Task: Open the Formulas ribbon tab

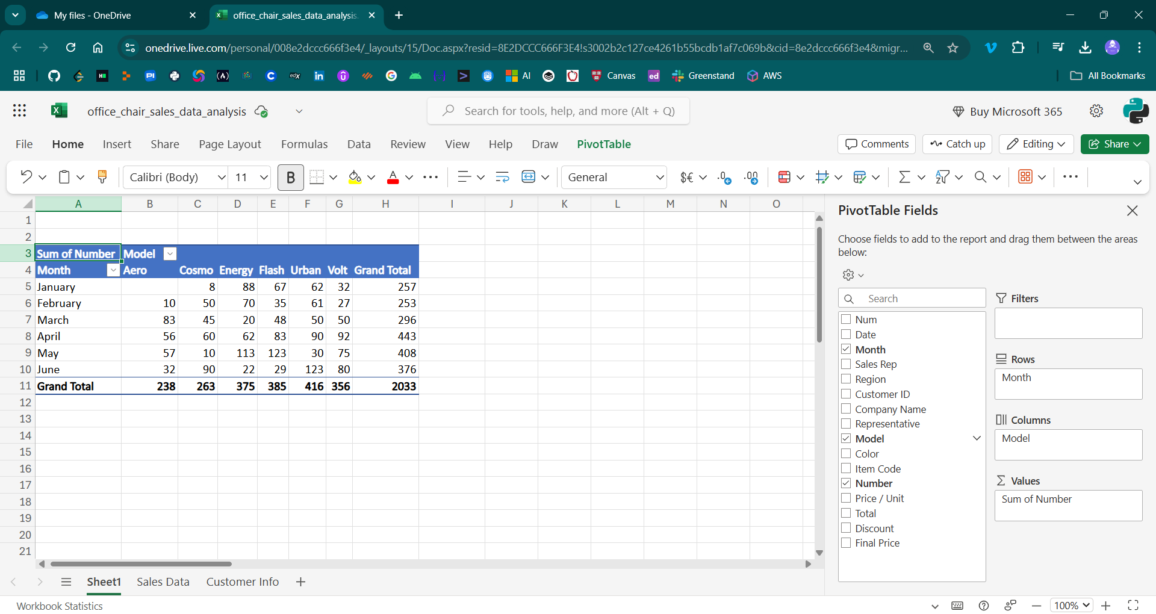Action: click(304, 144)
